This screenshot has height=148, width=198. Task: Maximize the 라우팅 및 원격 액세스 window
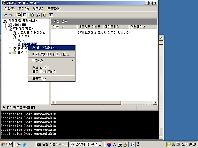point(151,3)
